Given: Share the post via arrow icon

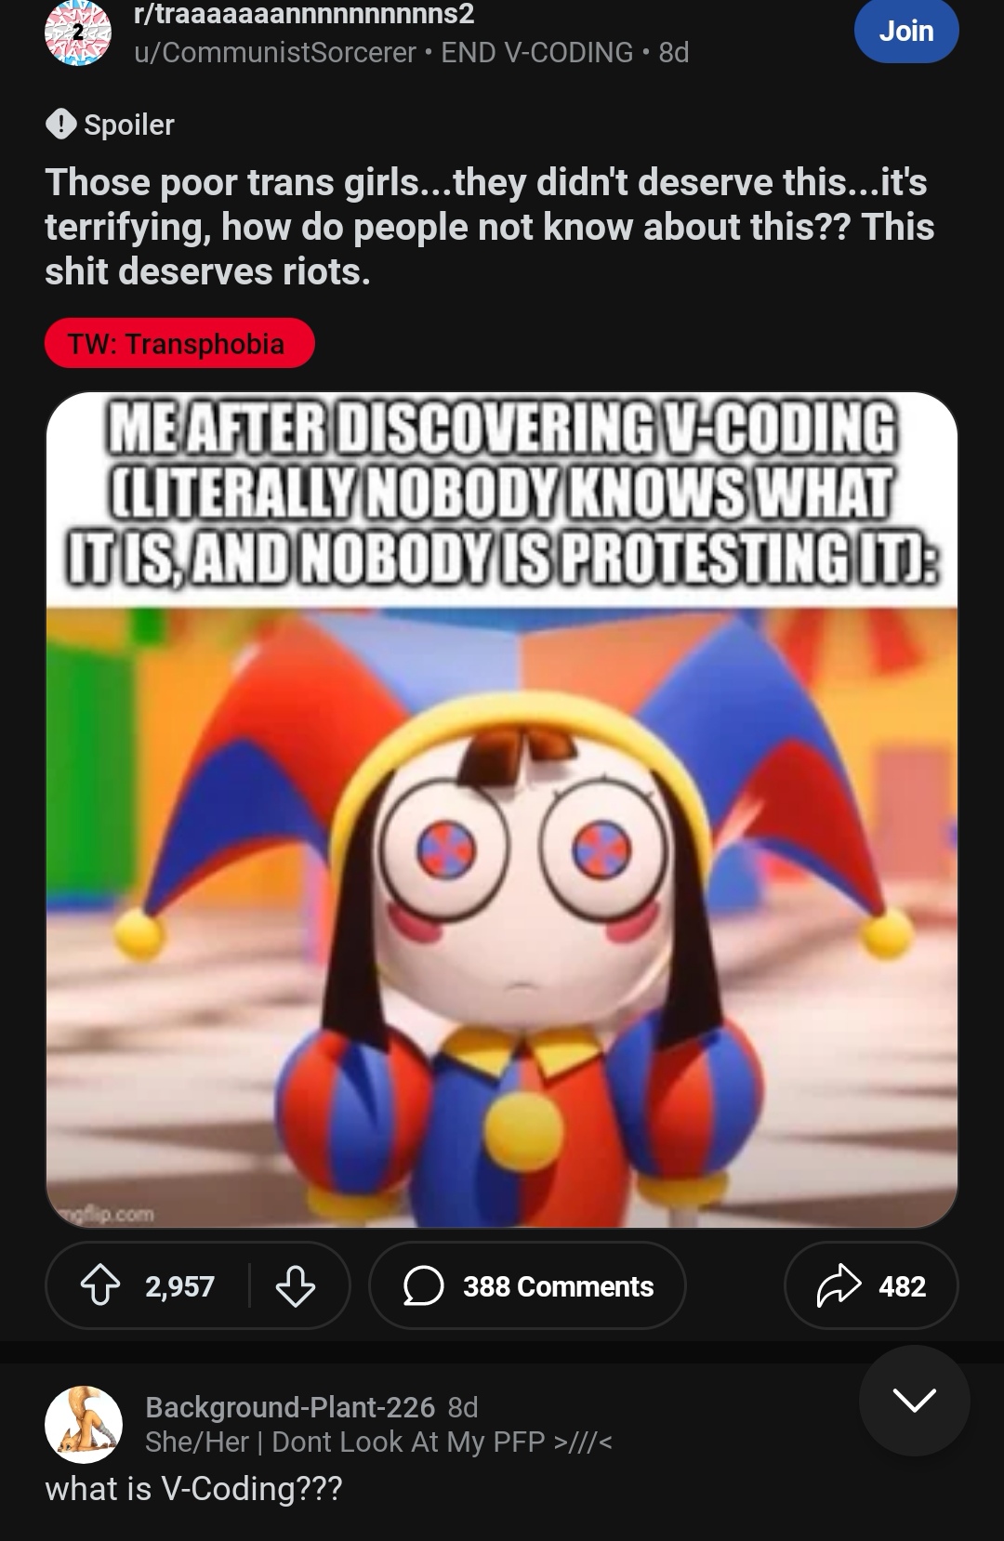Looking at the screenshot, I should [839, 1286].
